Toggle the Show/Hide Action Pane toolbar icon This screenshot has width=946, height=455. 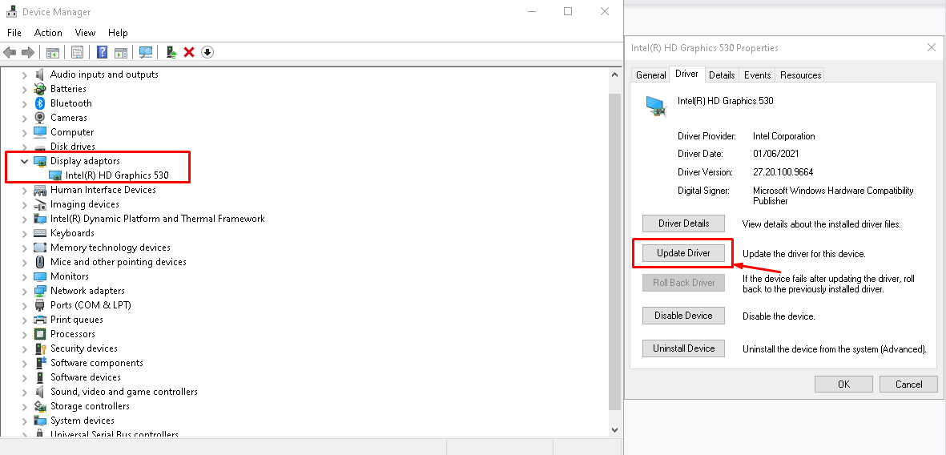[x=121, y=53]
